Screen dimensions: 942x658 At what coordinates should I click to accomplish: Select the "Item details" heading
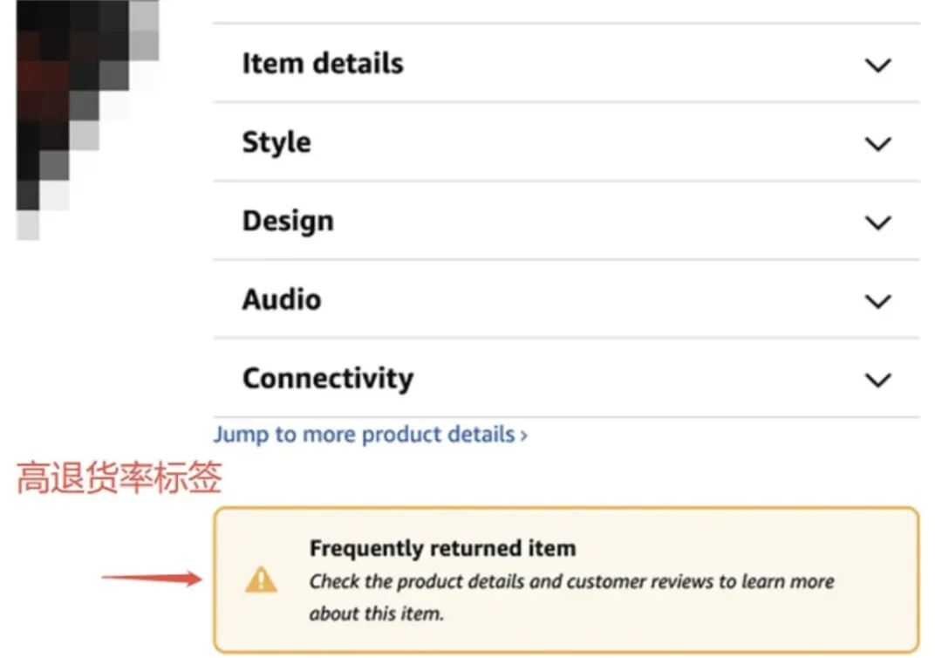pyautogui.click(x=323, y=64)
